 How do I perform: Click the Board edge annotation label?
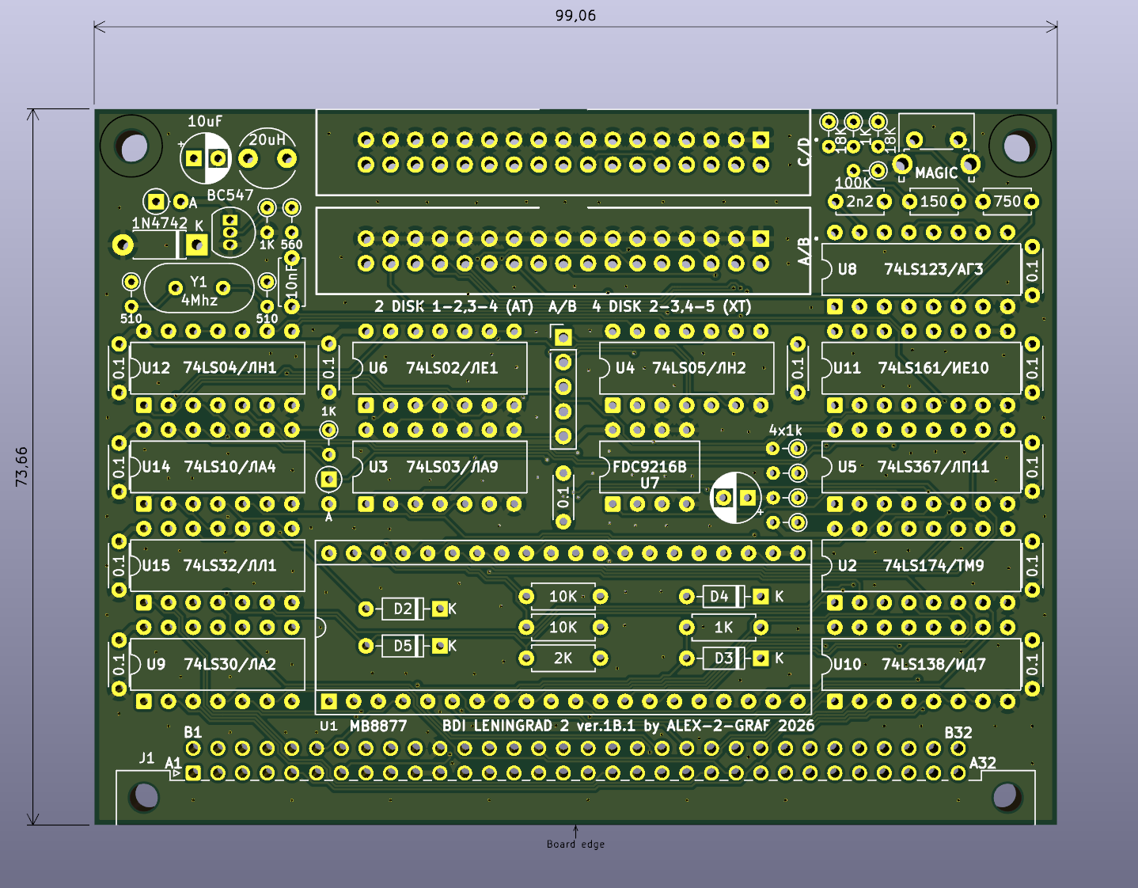(x=575, y=844)
